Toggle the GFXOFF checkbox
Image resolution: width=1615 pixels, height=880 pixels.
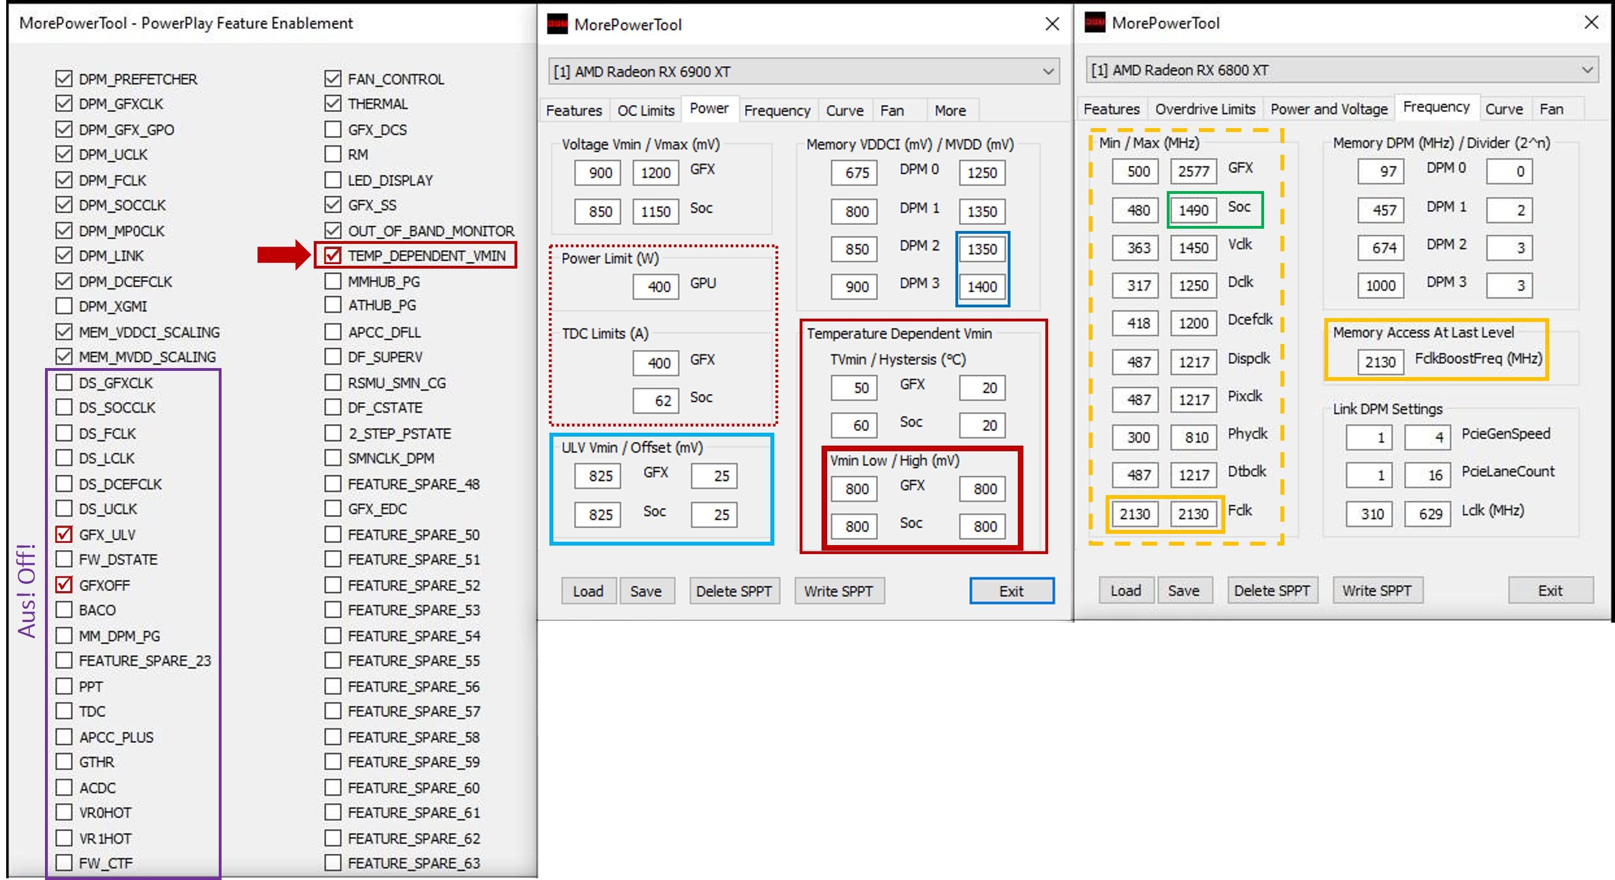click(x=64, y=585)
